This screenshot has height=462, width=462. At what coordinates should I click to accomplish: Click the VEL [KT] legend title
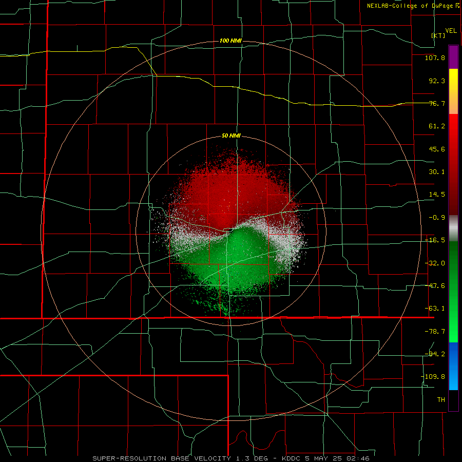tap(445, 33)
